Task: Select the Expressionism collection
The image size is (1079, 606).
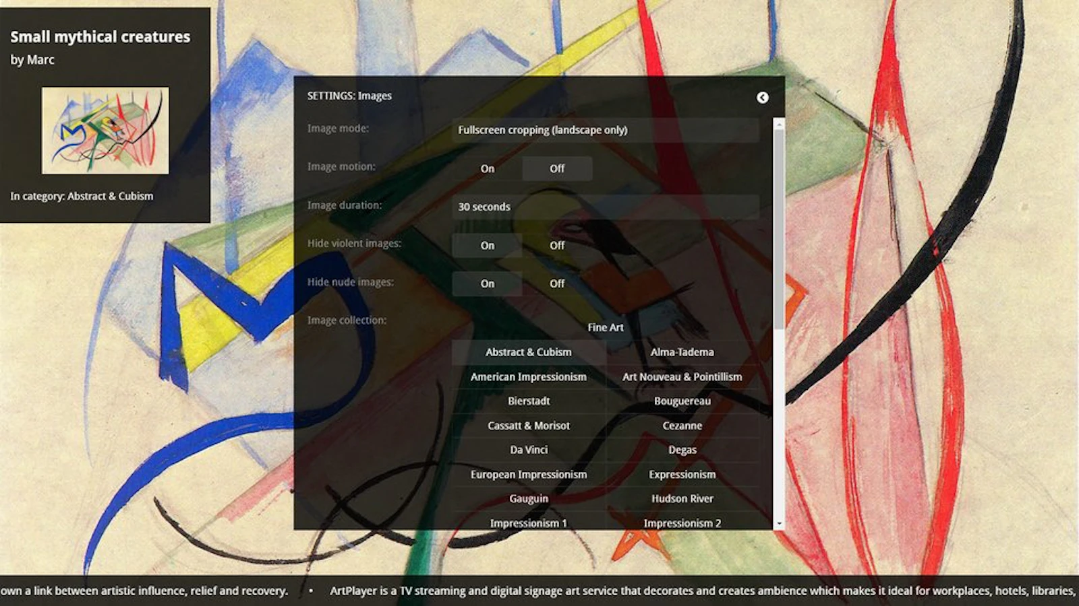Action: click(682, 474)
